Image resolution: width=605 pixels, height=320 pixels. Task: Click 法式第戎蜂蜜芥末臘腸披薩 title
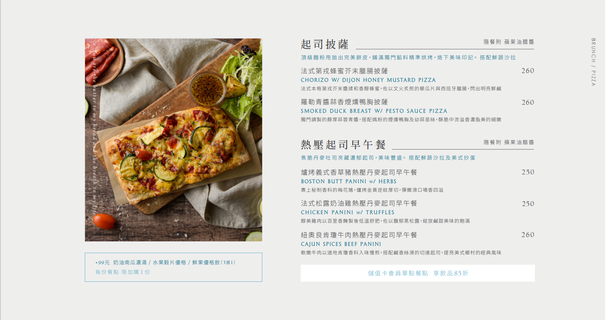pos(344,71)
